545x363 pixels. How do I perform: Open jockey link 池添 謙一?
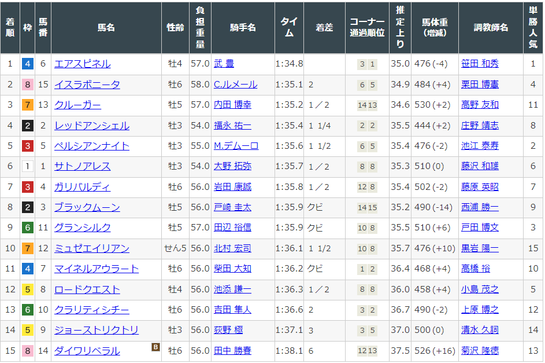[232, 289]
